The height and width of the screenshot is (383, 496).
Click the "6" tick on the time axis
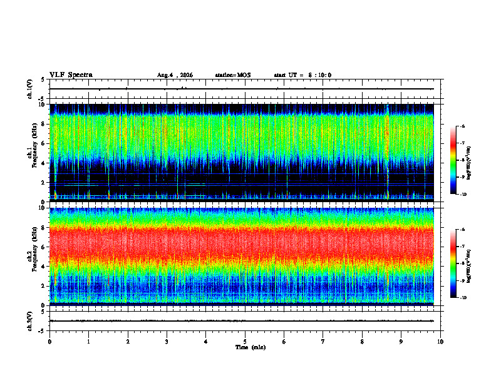284,342
